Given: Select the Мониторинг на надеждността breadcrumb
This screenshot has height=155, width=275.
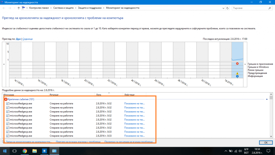Looking at the screenshot, I should [123, 8].
